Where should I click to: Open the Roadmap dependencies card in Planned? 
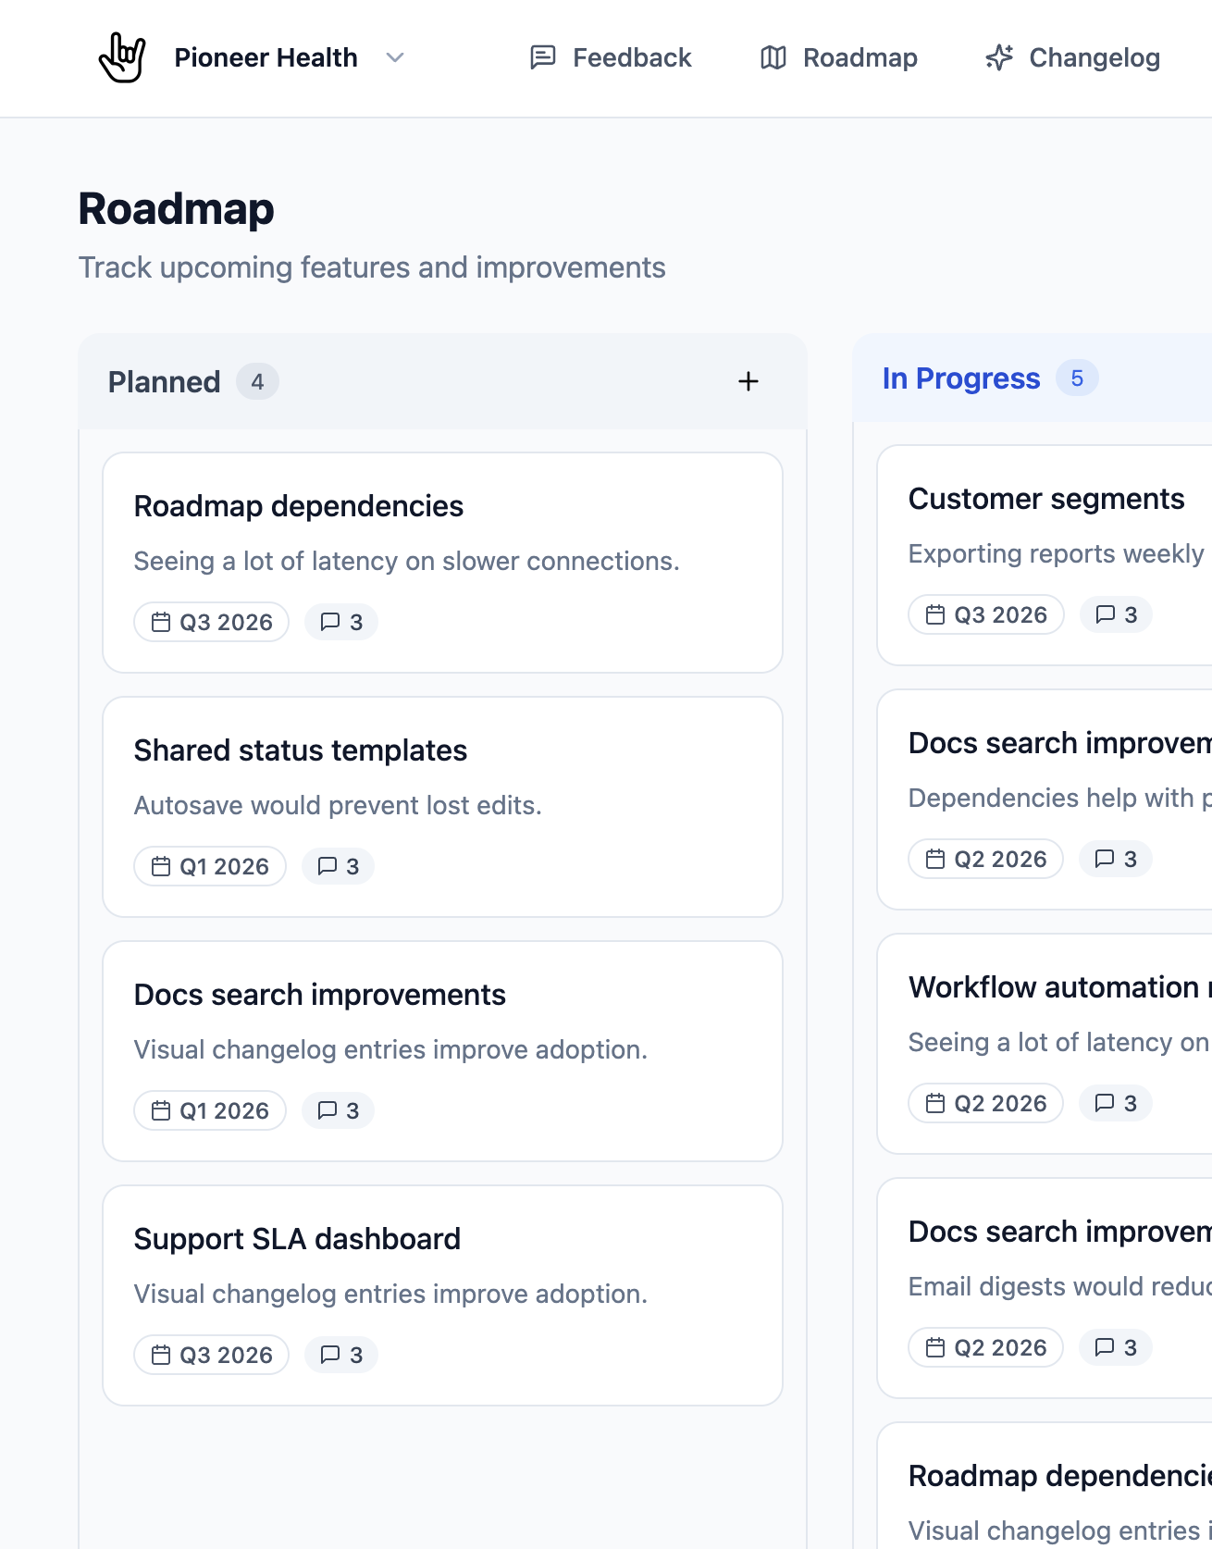[x=298, y=506]
